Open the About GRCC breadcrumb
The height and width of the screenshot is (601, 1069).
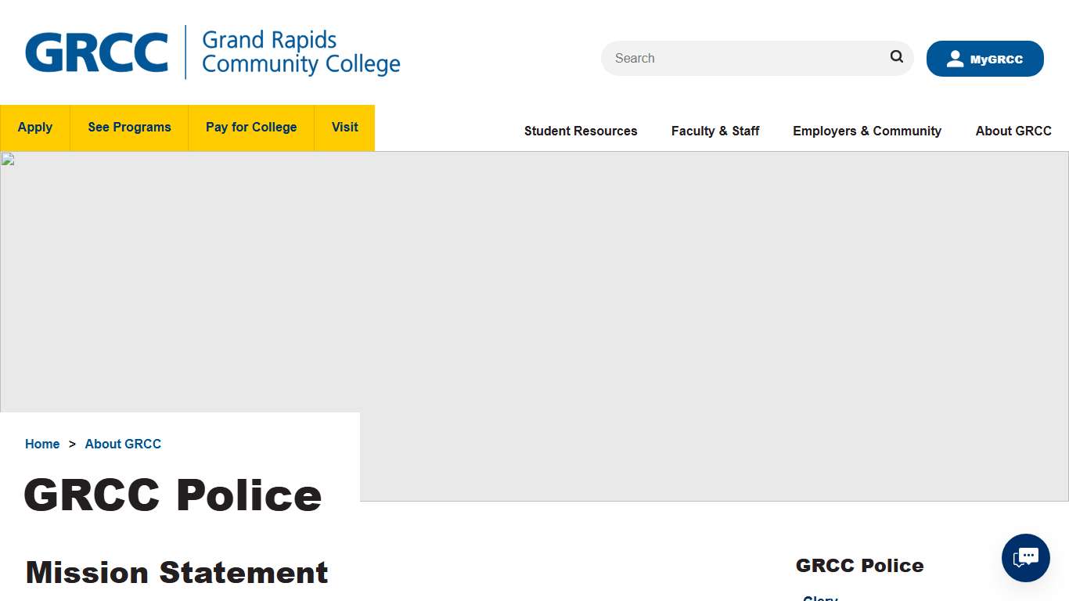(x=123, y=444)
